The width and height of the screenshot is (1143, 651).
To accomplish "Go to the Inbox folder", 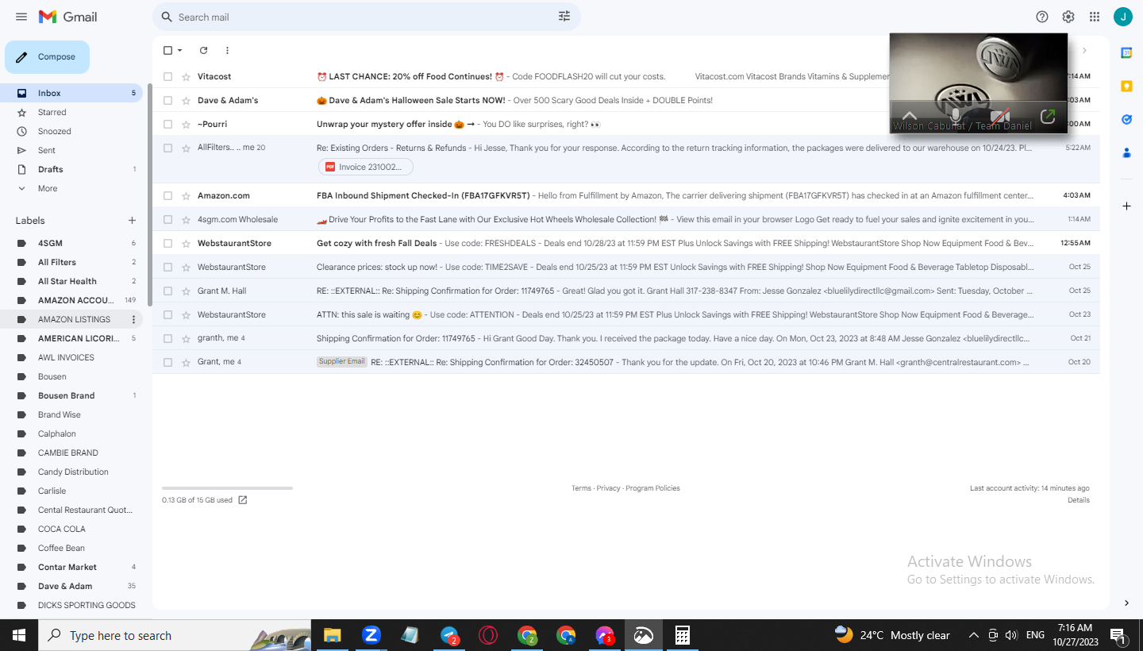I will (73, 93).
